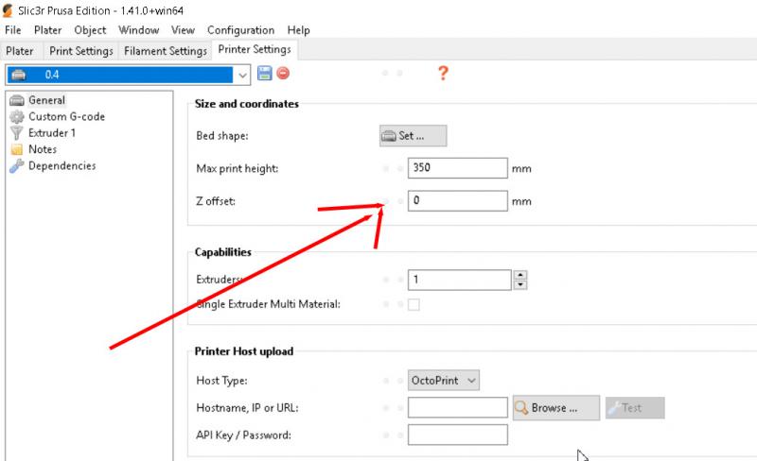Viewport: 757px width, 461px height.
Task: Go to Dependencies page
Action: click(x=62, y=166)
